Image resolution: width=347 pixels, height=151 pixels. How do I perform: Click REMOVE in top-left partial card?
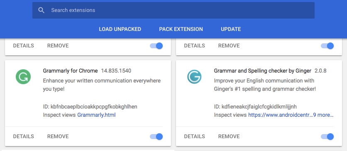(x=58, y=45)
